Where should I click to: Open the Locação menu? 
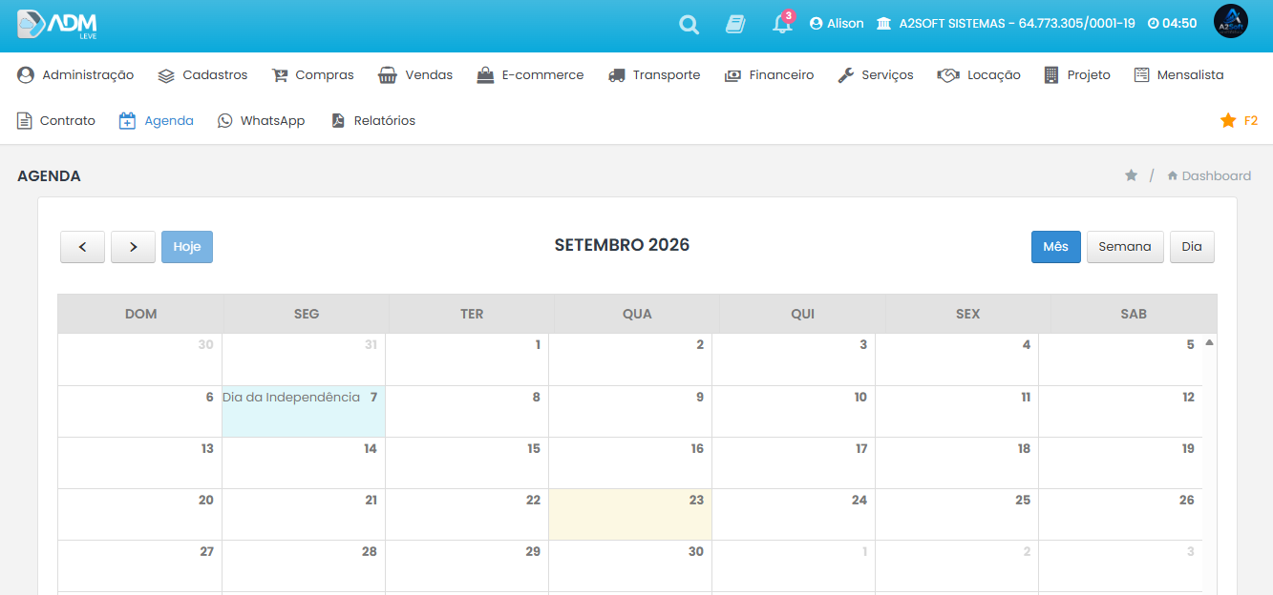click(x=979, y=75)
